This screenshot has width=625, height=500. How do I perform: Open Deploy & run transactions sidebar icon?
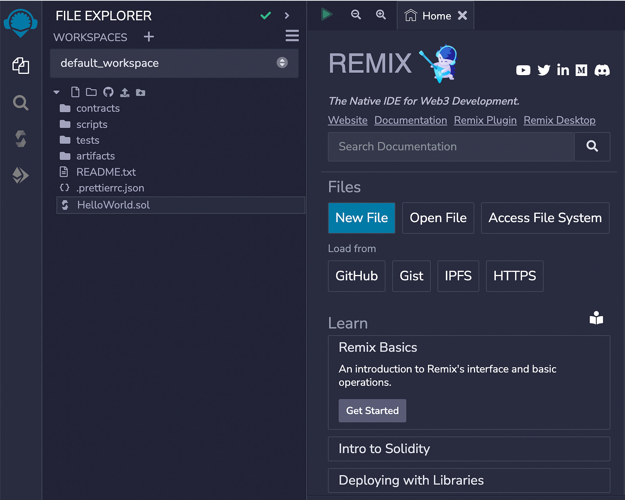pyautogui.click(x=21, y=175)
